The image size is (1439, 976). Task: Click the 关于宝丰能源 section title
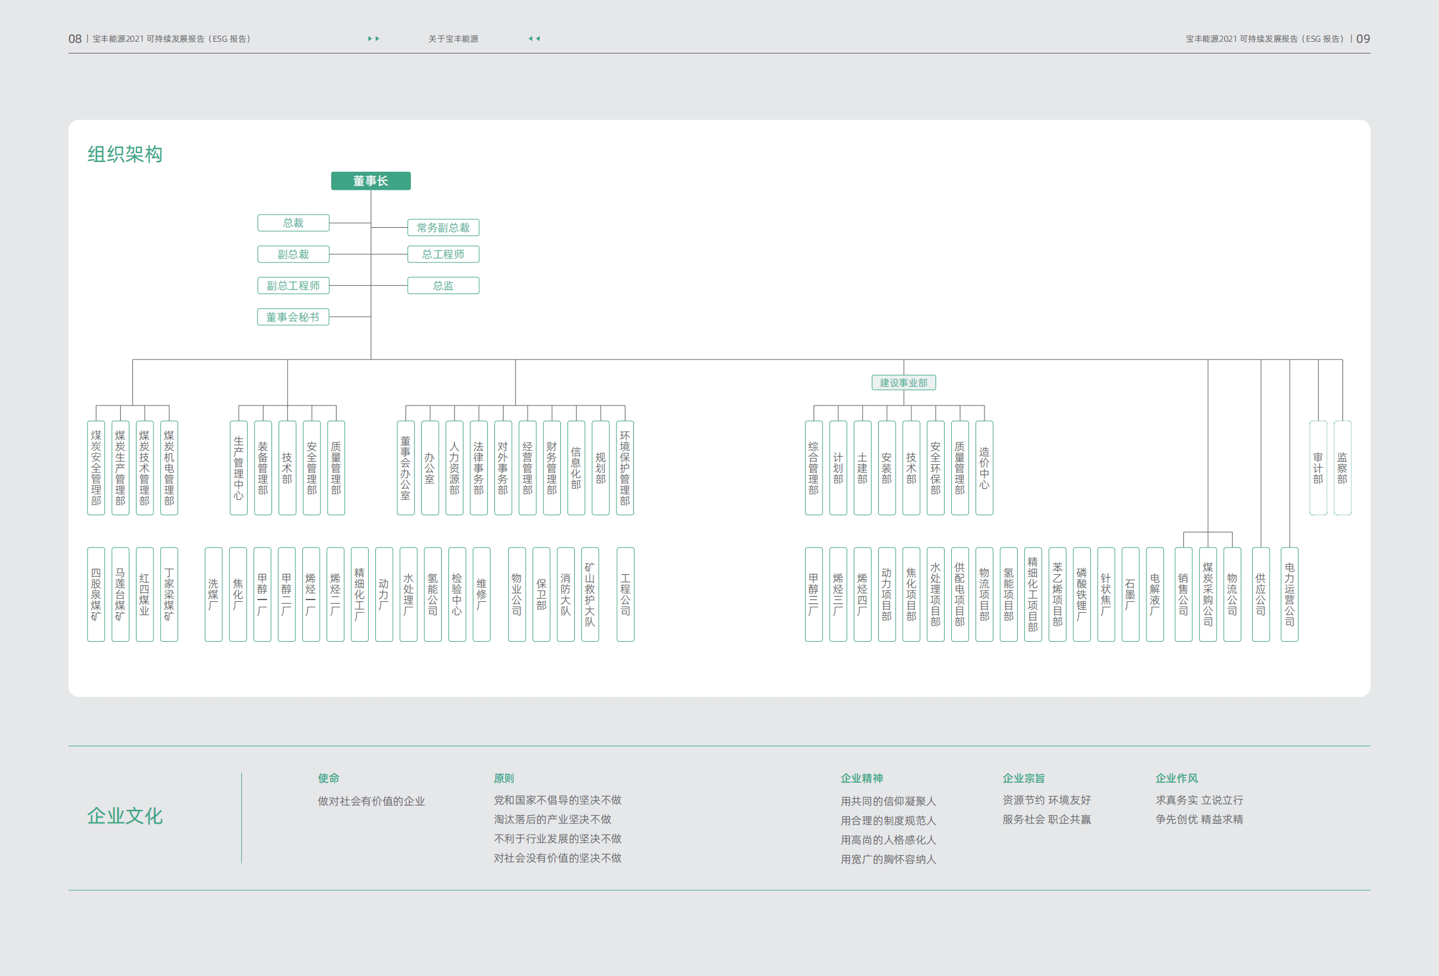point(453,39)
